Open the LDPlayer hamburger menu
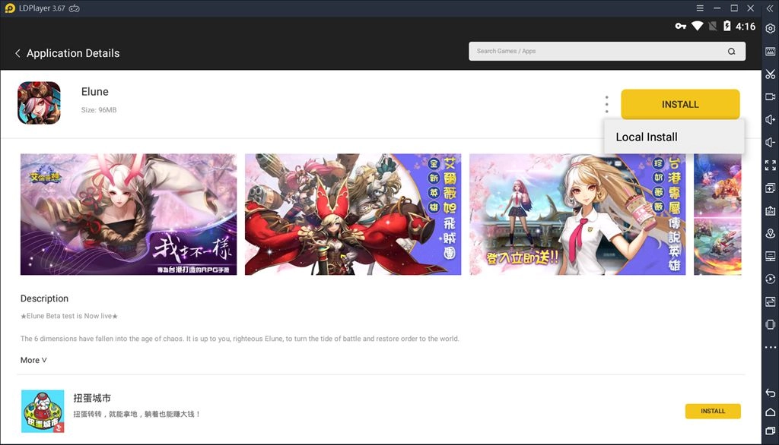 (700, 8)
